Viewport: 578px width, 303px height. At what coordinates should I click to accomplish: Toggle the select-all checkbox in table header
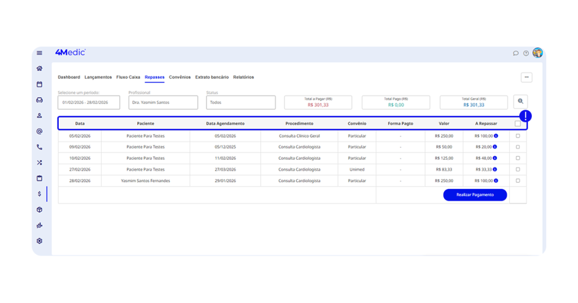(x=518, y=124)
